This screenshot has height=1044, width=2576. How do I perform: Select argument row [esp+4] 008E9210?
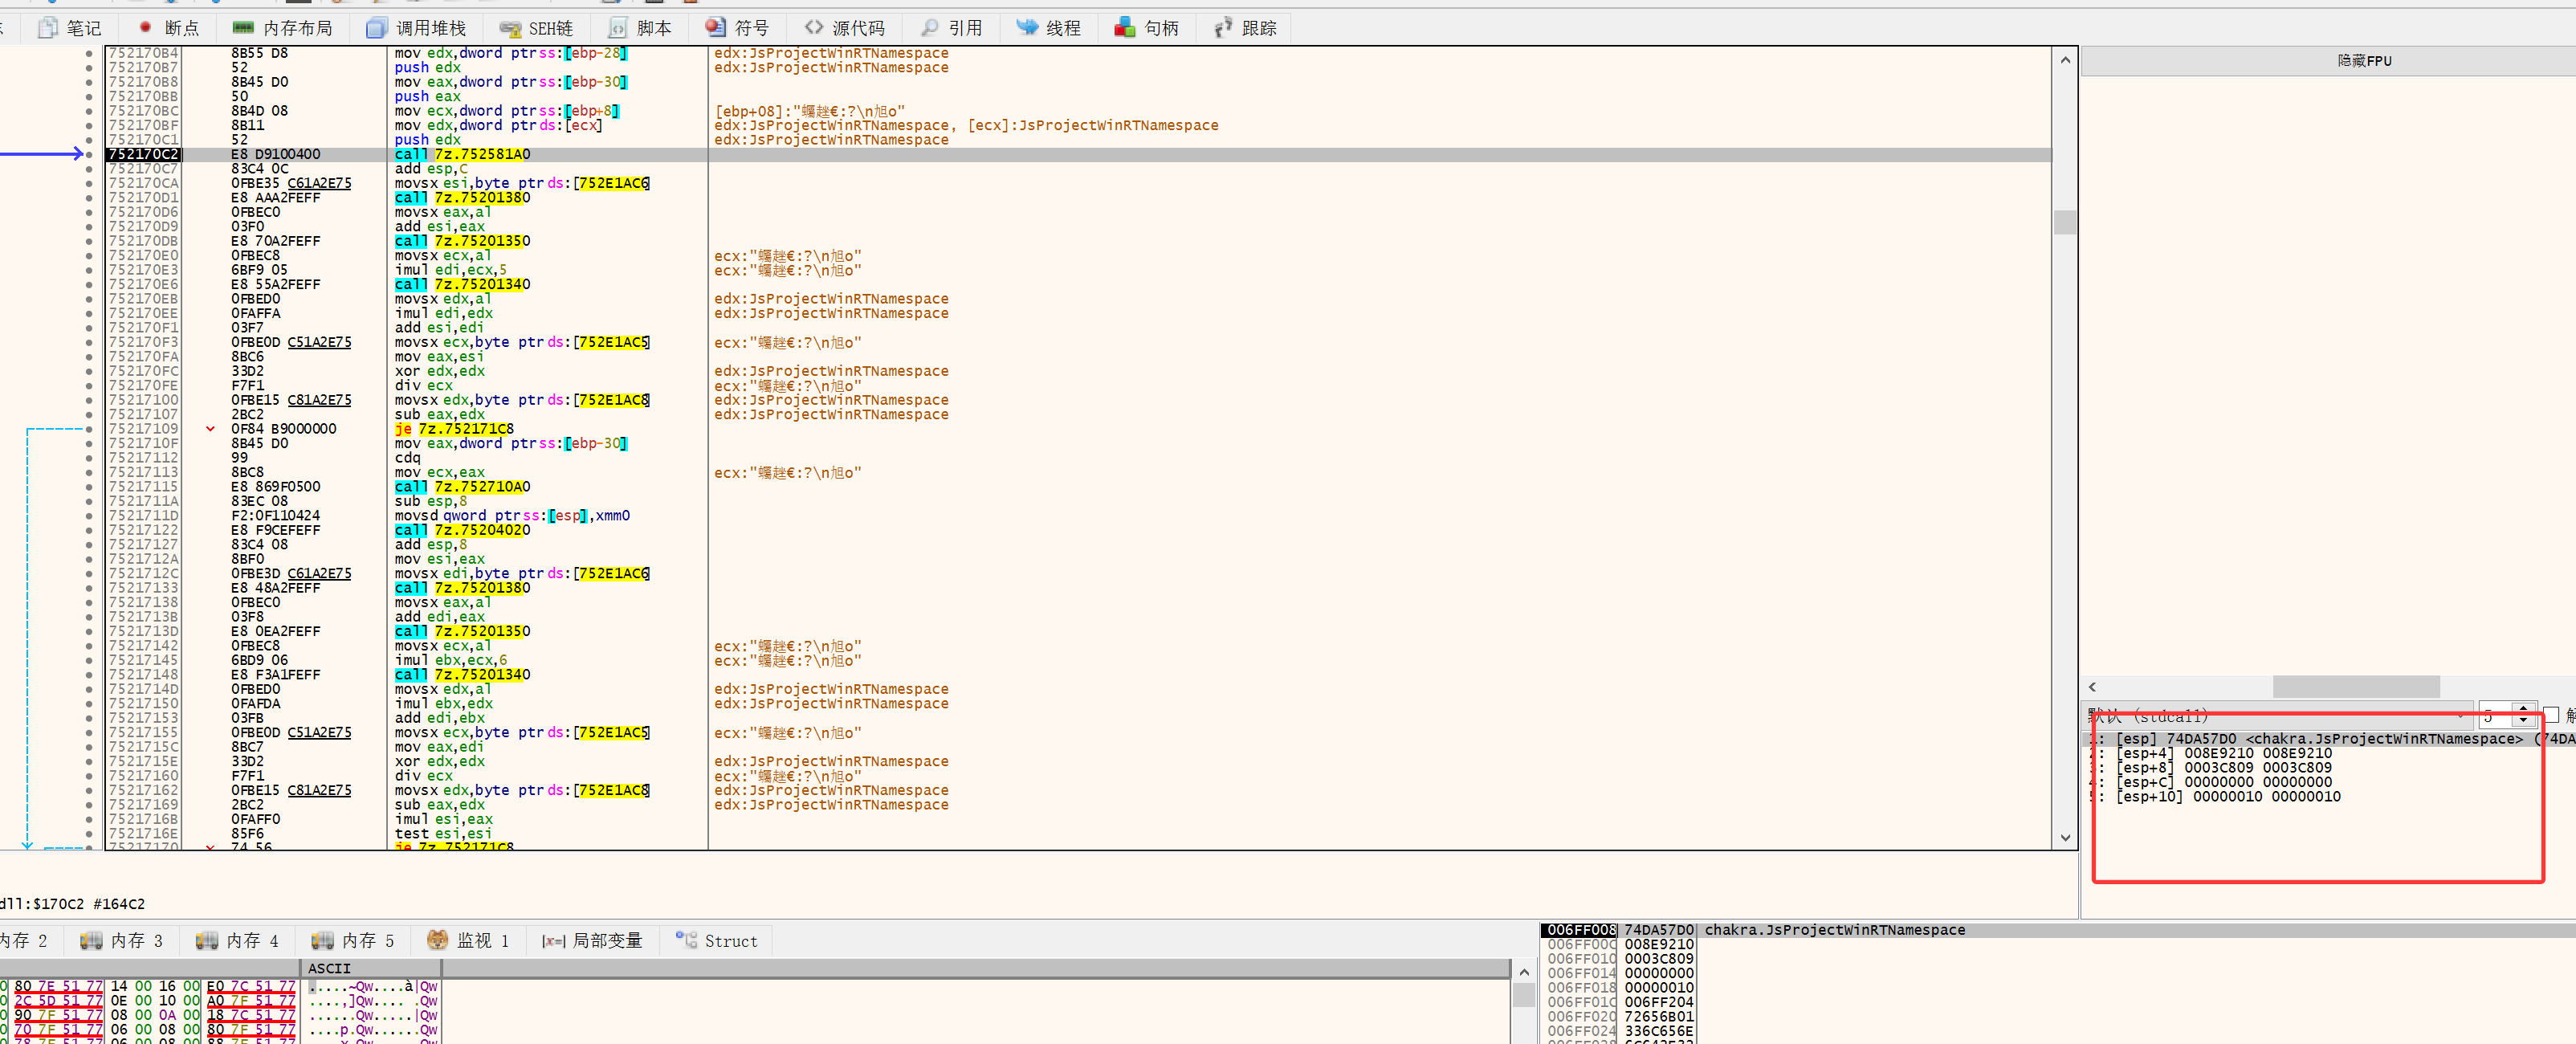coord(2210,753)
